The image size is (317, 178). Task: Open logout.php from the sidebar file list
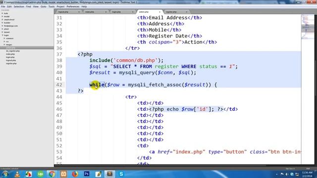pos(11,60)
